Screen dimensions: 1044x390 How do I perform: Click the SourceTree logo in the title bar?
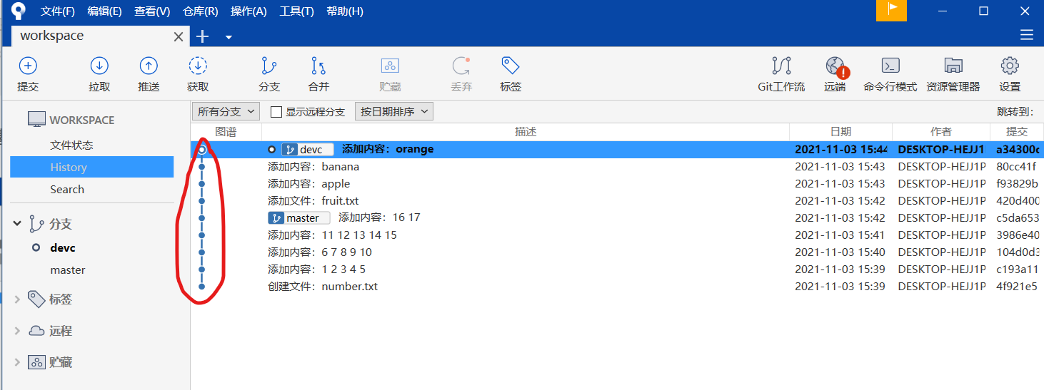19,11
